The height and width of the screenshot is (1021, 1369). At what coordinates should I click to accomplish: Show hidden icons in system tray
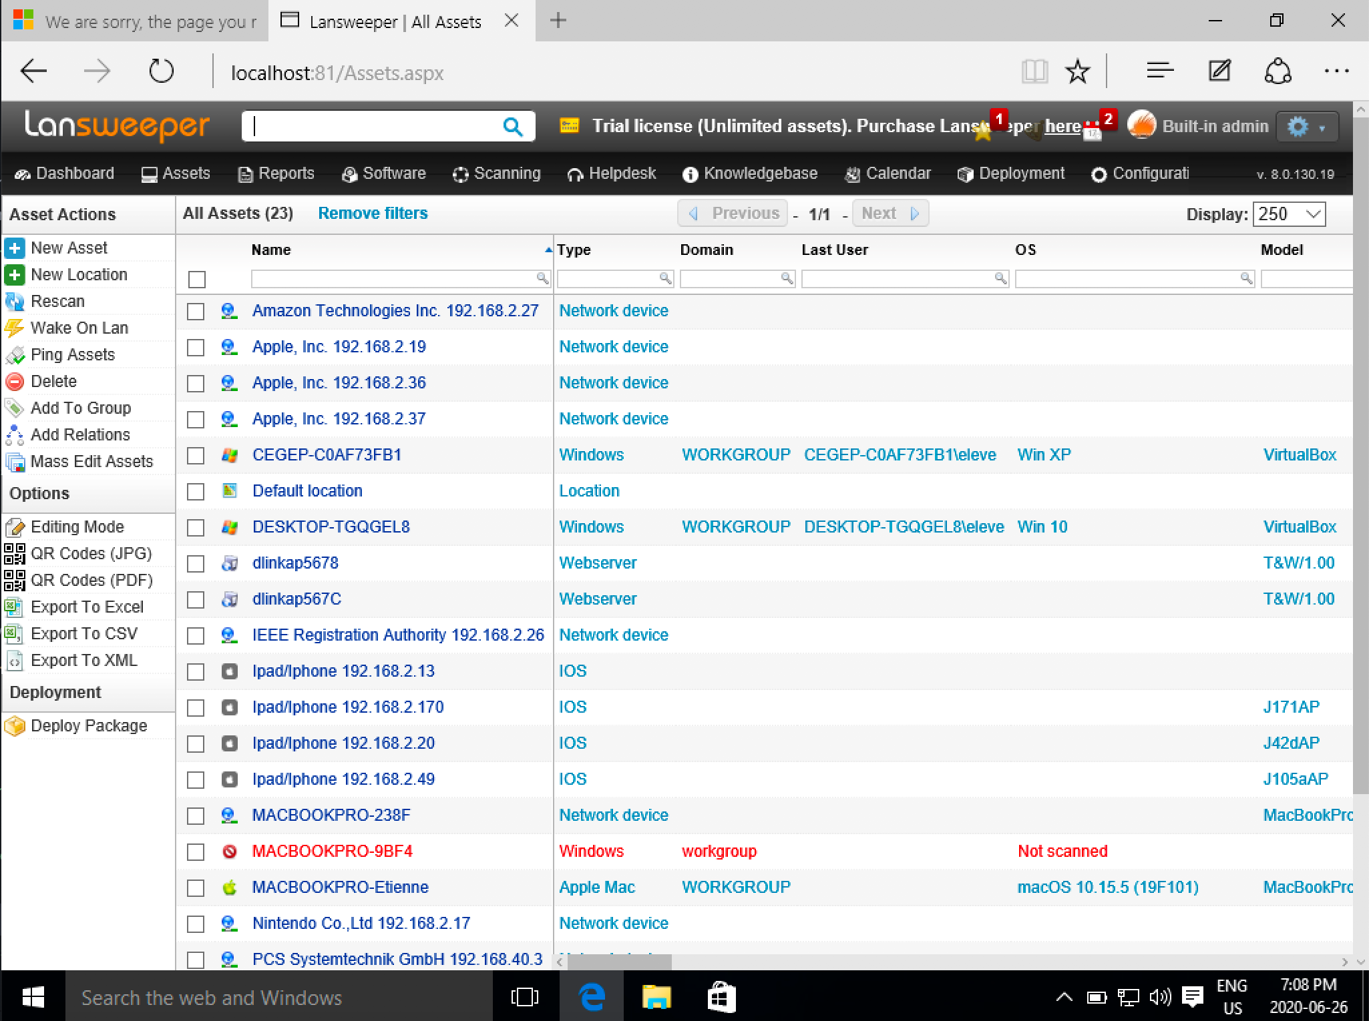1064,998
